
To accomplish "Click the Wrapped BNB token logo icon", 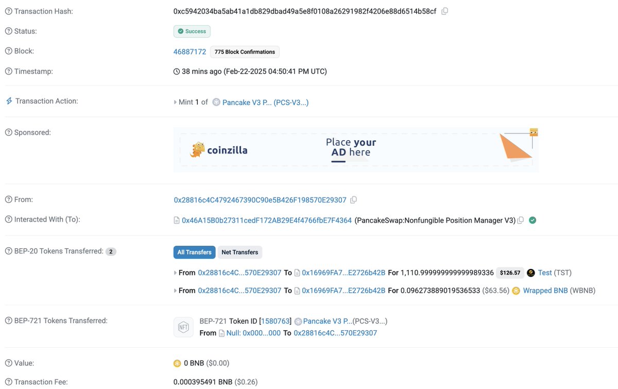I will pos(516,291).
